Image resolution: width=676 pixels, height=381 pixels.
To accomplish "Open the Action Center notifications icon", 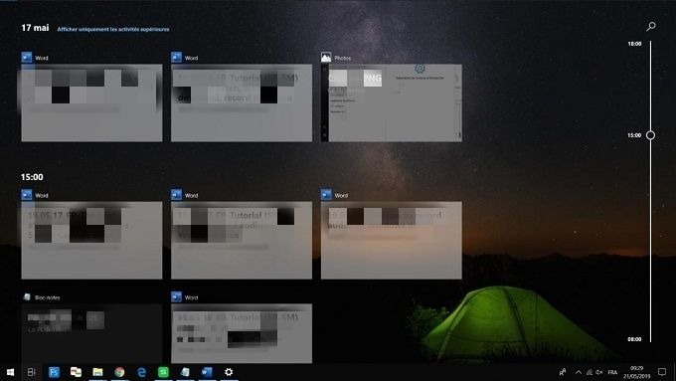I will point(662,372).
